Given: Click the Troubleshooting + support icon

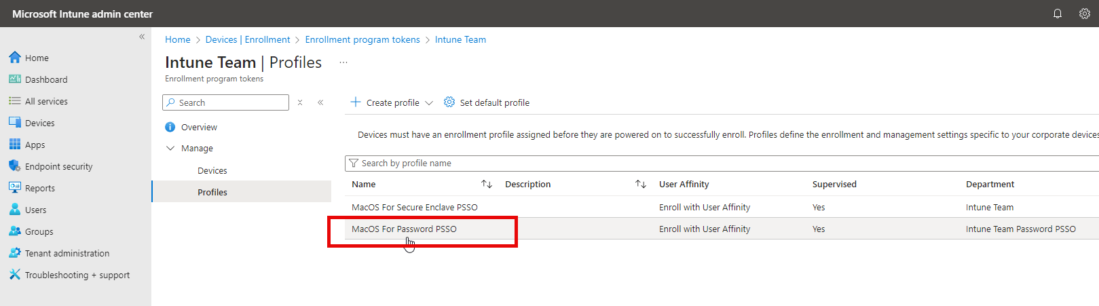Looking at the screenshot, I should (15, 275).
